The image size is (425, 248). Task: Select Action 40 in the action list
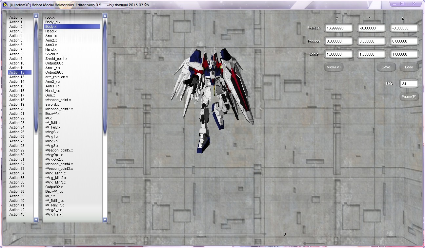pos(20,201)
